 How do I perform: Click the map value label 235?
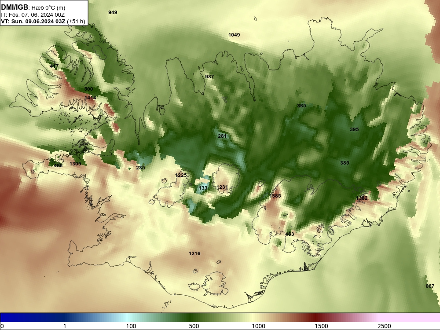coord(140,168)
